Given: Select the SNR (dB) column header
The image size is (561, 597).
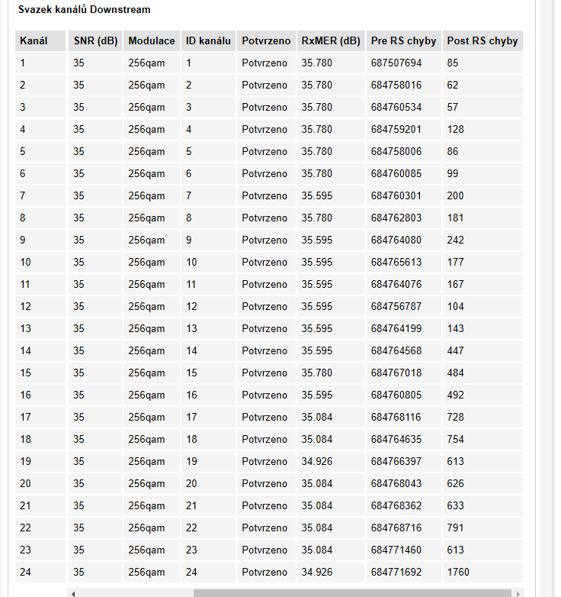Looking at the screenshot, I should tap(95, 40).
